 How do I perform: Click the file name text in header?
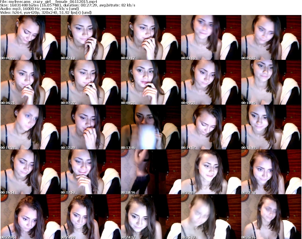49,2
